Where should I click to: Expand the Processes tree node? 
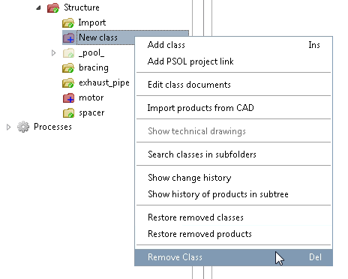point(8,127)
